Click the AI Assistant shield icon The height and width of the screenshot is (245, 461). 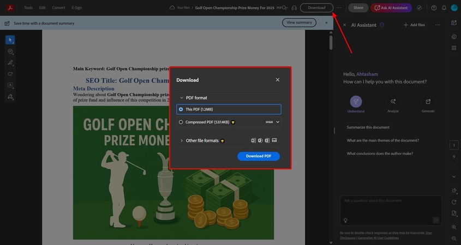(x=382, y=25)
